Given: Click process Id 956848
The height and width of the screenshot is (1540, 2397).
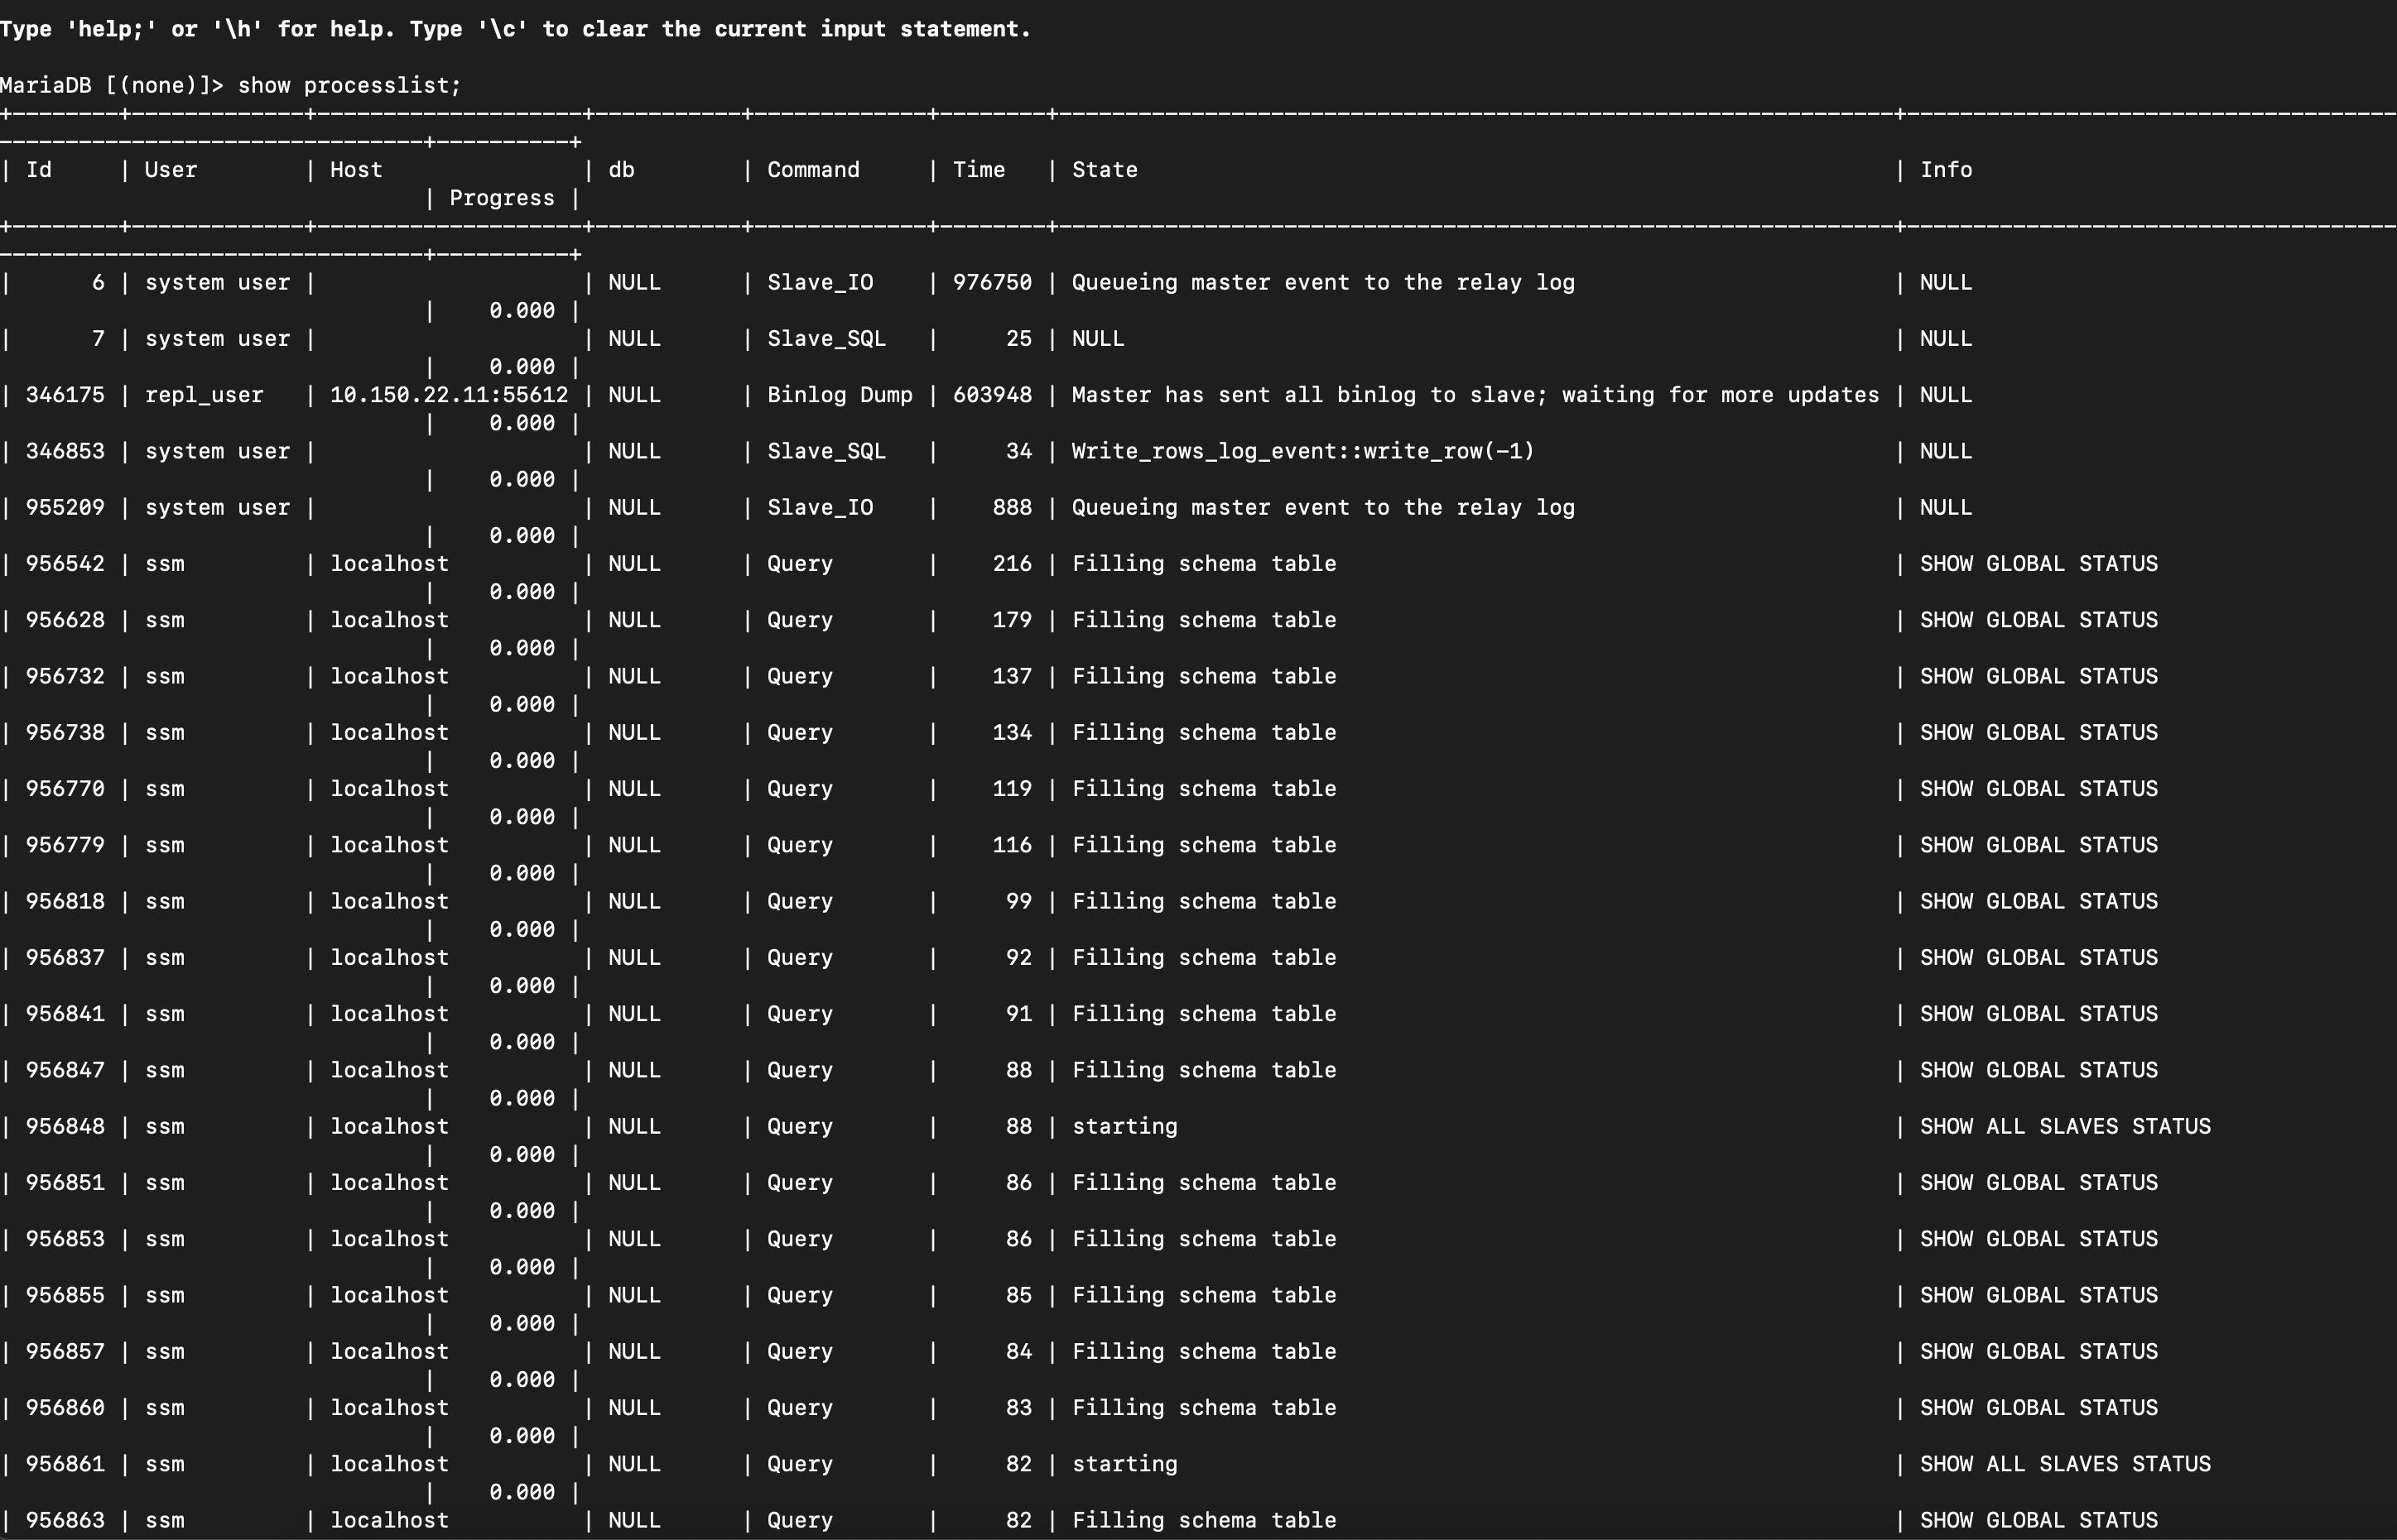Looking at the screenshot, I should point(65,1126).
